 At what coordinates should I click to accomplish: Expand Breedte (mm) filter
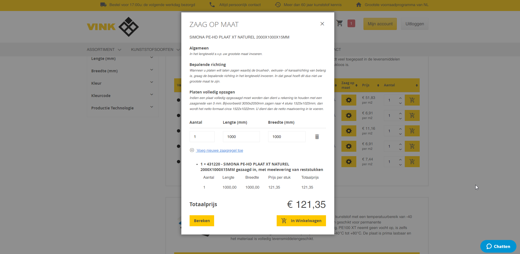point(122,71)
